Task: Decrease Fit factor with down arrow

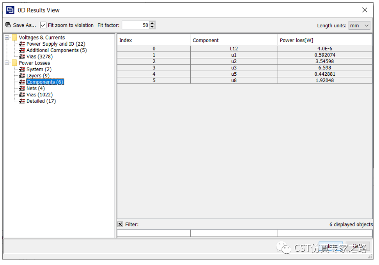Action: click(x=152, y=27)
